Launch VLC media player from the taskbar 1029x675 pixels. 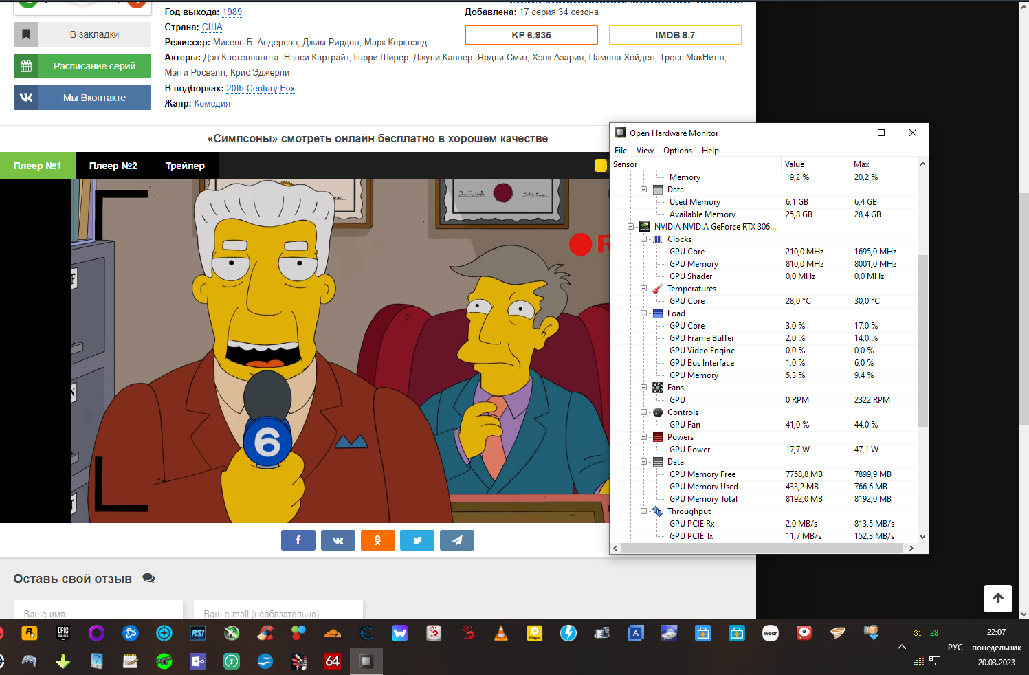coord(501,633)
